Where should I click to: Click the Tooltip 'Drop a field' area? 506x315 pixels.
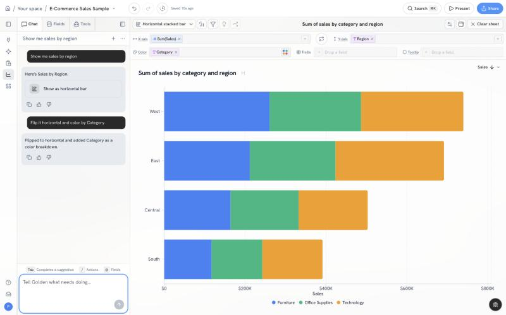[462, 52]
